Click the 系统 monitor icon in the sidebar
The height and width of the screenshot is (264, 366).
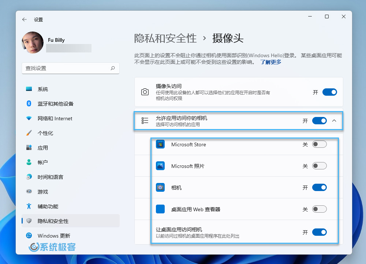tap(29, 89)
